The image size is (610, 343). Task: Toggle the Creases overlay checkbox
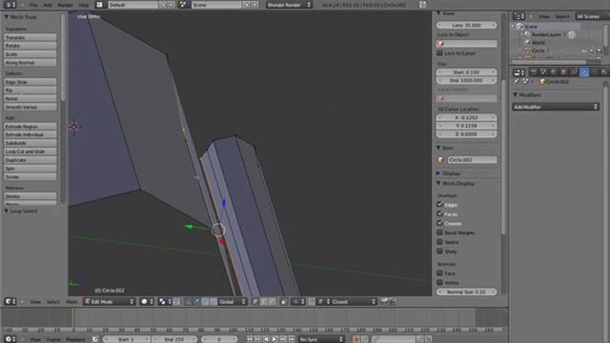click(440, 223)
